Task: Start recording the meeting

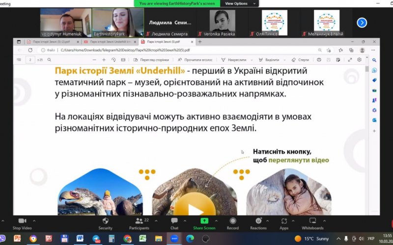Action: 233,224
